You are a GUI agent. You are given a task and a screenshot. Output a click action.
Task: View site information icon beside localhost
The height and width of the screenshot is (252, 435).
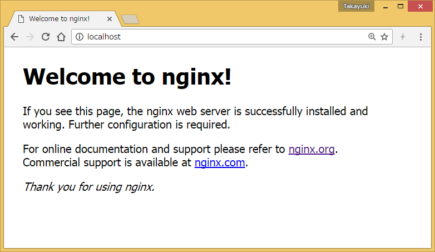80,37
